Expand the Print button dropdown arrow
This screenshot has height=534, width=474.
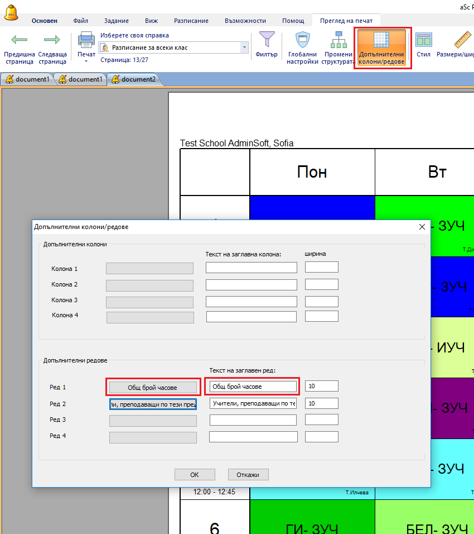click(x=86, y=61)
